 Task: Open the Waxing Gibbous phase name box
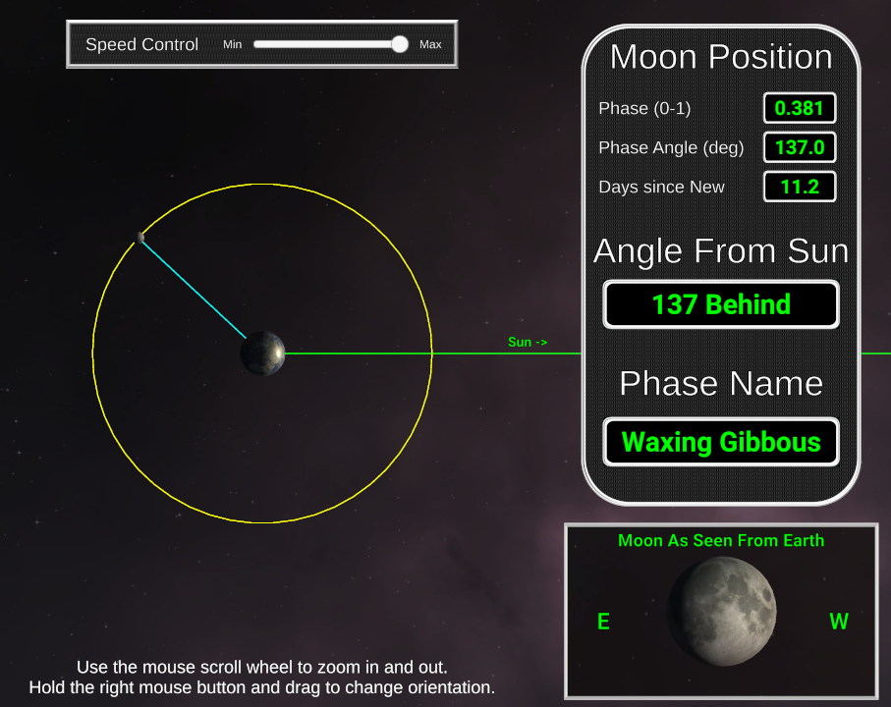720,442
